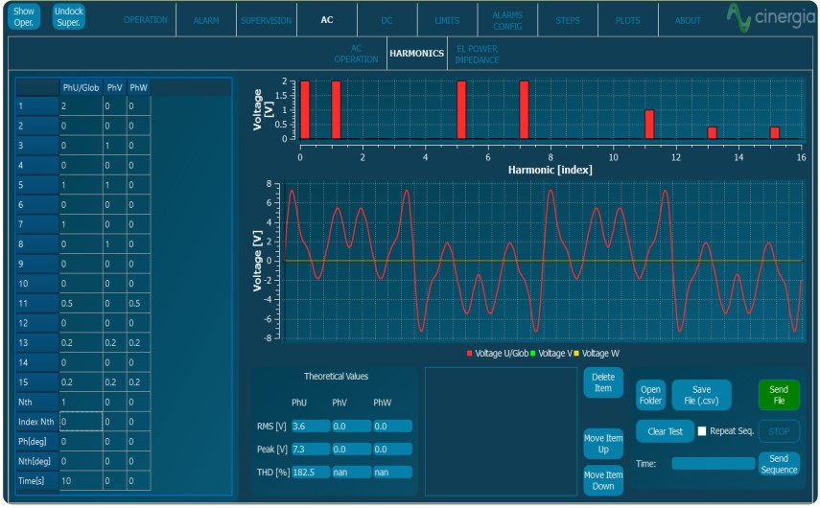Click the Voltage U/Glob legend swatch
The width and height of the screenshot is (820, 508).
[x=470, y=354]
